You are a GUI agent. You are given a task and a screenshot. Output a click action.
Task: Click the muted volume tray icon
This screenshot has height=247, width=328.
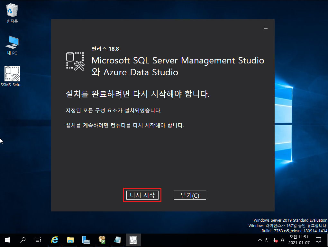275,240
